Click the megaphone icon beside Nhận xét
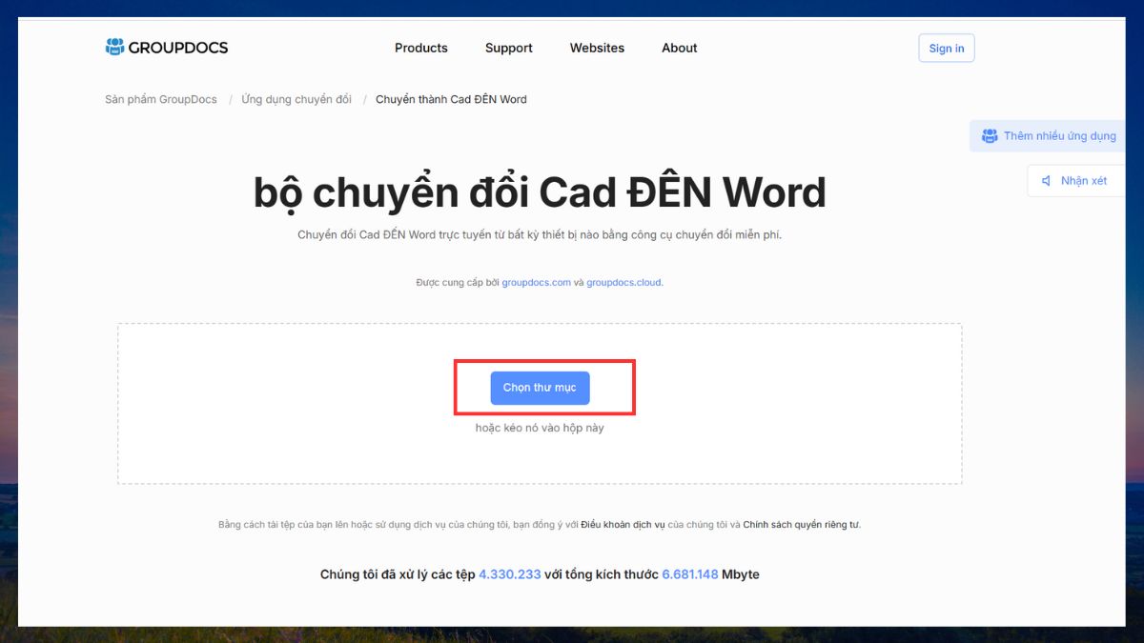Viewport: 1144px width, 643px height. (1047, 181)
